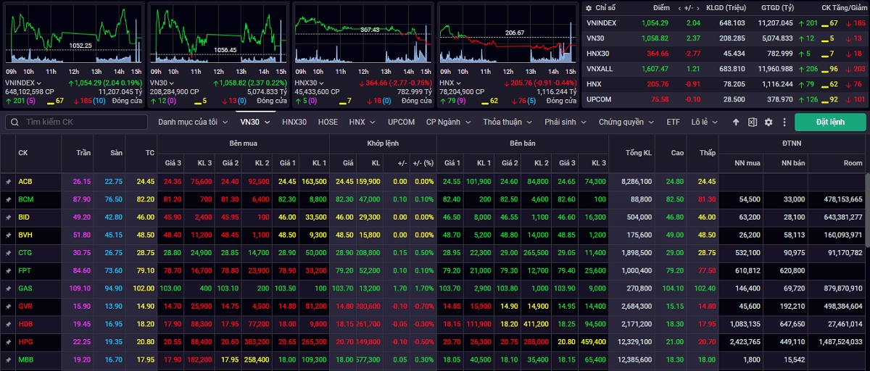870x371 pixels.
Task: Click the Excel export icon
Action: click(x=752, y=122)
